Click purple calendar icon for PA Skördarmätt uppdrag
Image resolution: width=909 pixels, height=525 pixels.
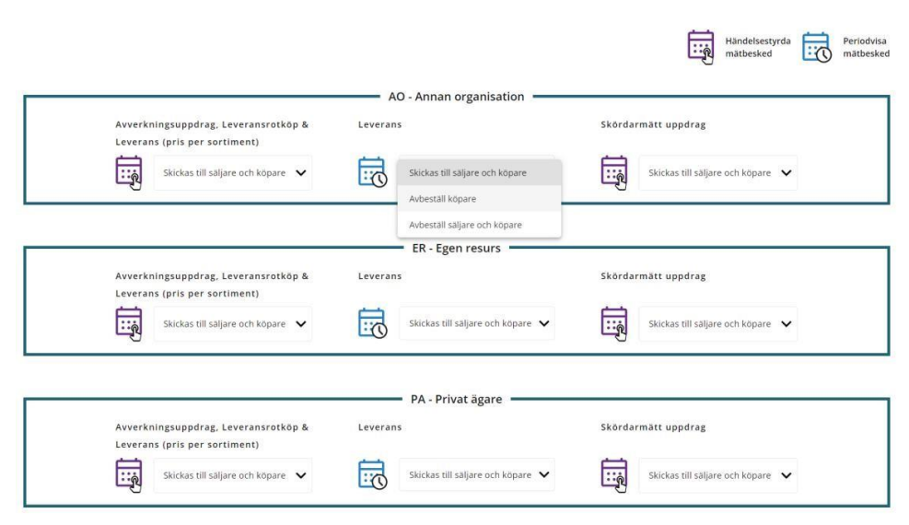click(614, 474)
